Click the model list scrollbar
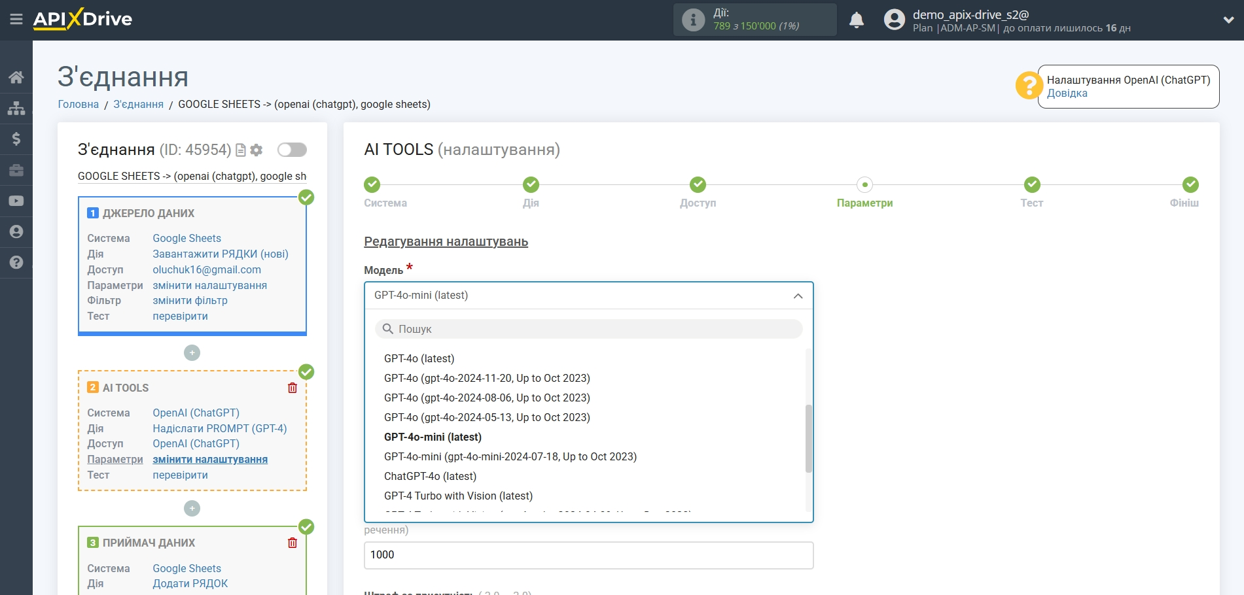1244x595 pixels. (x=808, y=438)
